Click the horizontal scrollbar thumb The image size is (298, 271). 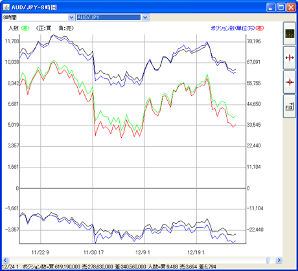268,260
